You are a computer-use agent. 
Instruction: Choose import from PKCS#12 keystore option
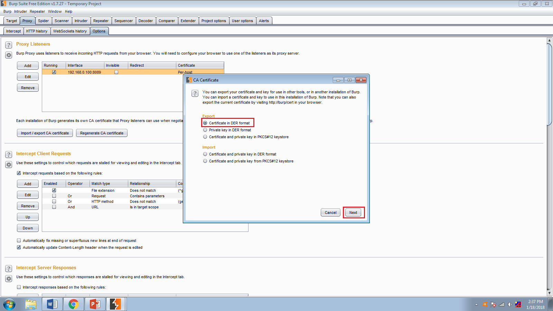(x=205, y=161)
